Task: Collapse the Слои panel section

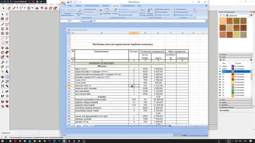Action: tap(235, 57)
